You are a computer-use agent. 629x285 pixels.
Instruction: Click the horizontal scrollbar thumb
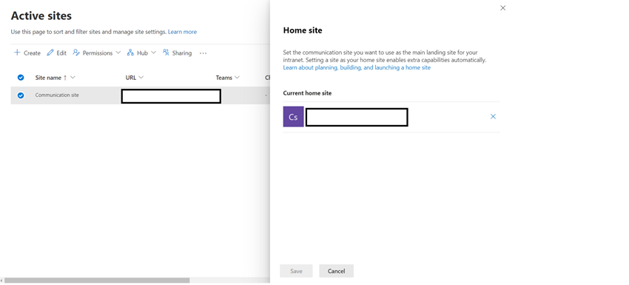(x=97, y=280)
